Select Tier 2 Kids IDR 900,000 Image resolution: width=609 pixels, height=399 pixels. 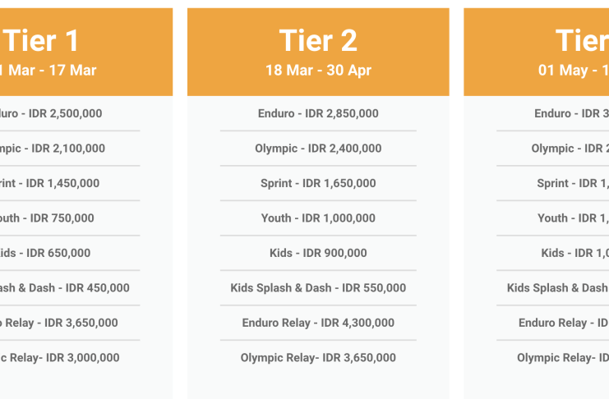(318, 253)
